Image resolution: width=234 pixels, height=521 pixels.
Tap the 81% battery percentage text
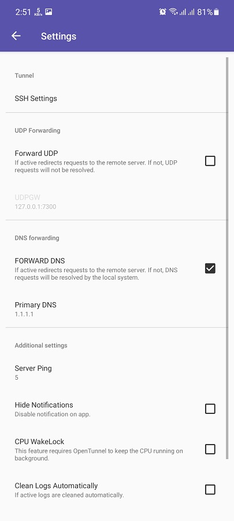[205, 12]
